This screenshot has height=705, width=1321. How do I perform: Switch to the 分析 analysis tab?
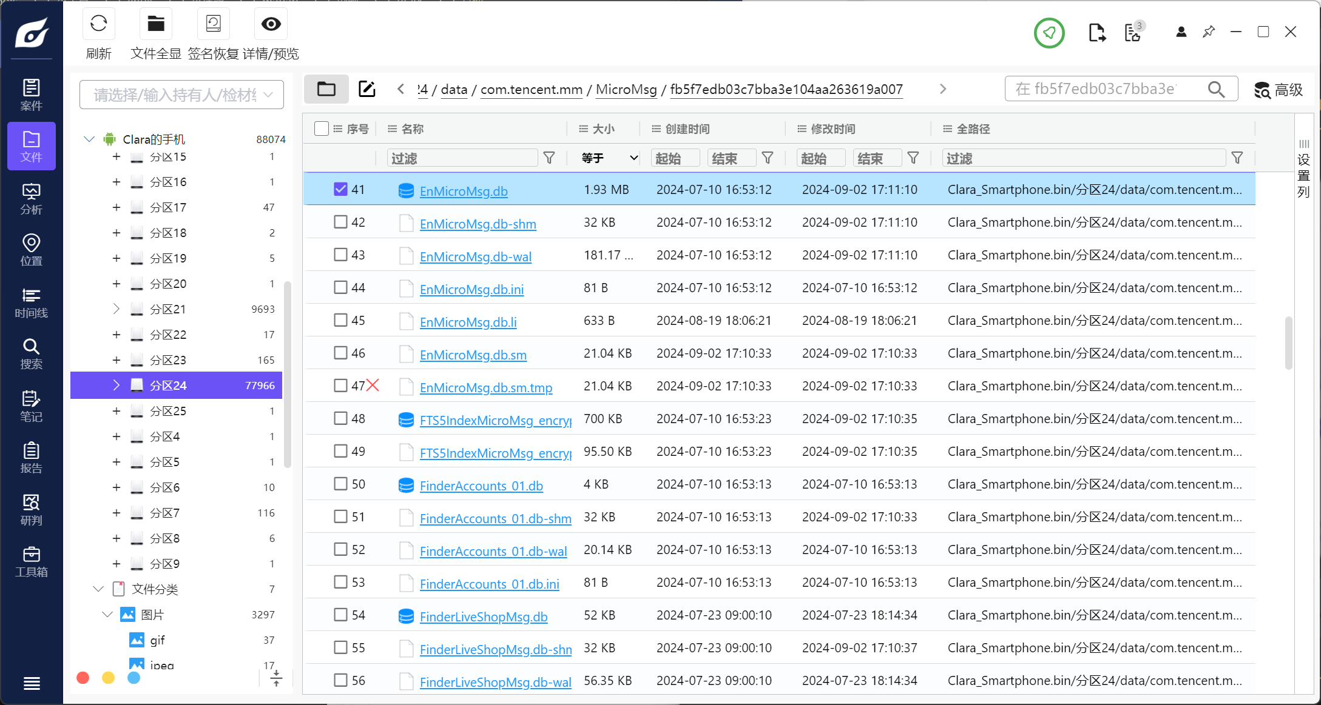point(31,199)
